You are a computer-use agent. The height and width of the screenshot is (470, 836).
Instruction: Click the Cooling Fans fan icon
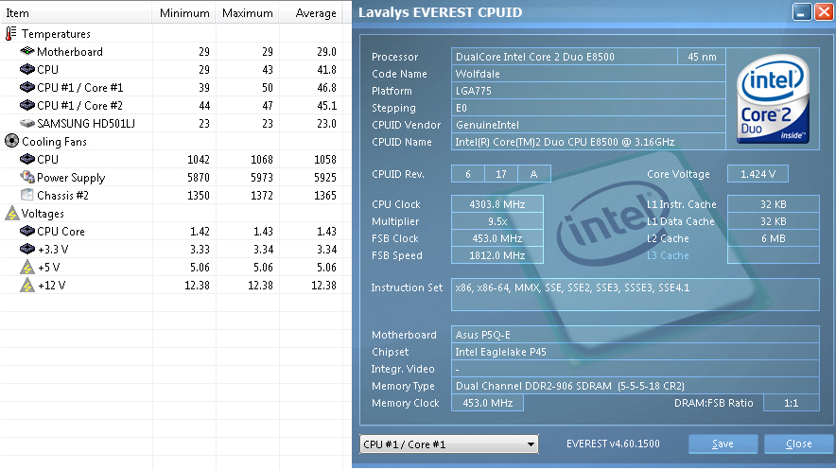[x=11, y=141]
